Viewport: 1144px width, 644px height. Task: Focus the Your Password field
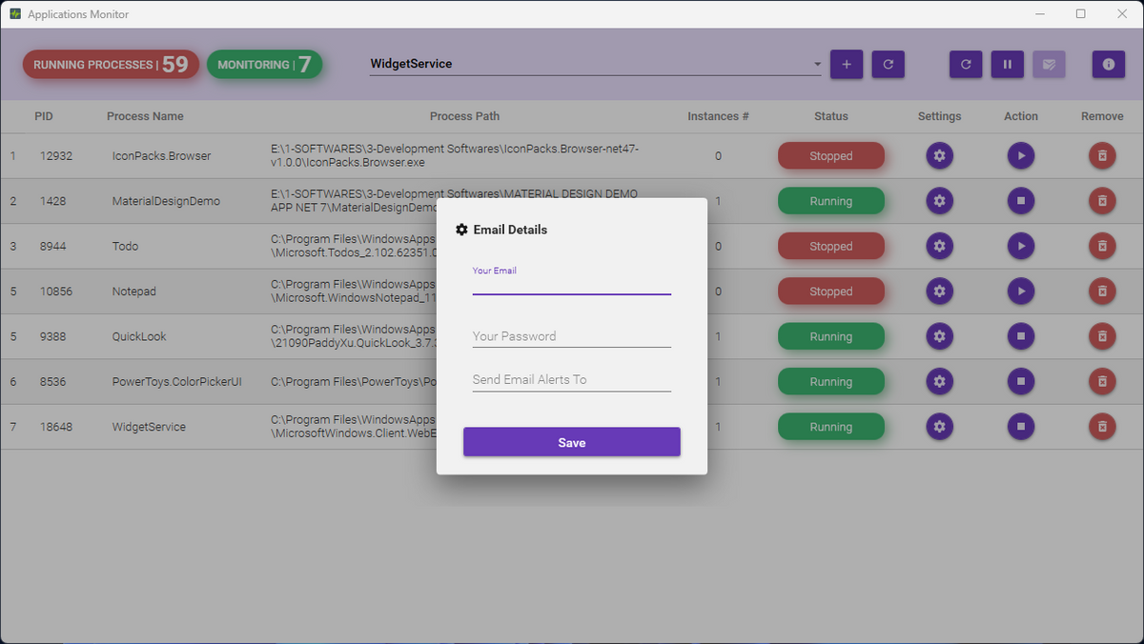(571, 336)
